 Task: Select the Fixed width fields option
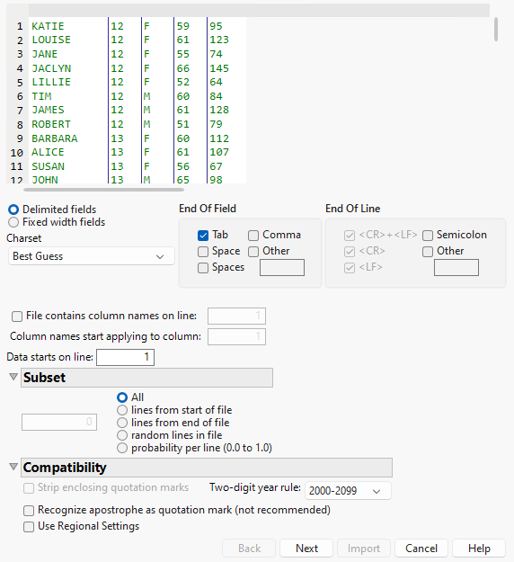pyautogui.click(x=13, y=222)
